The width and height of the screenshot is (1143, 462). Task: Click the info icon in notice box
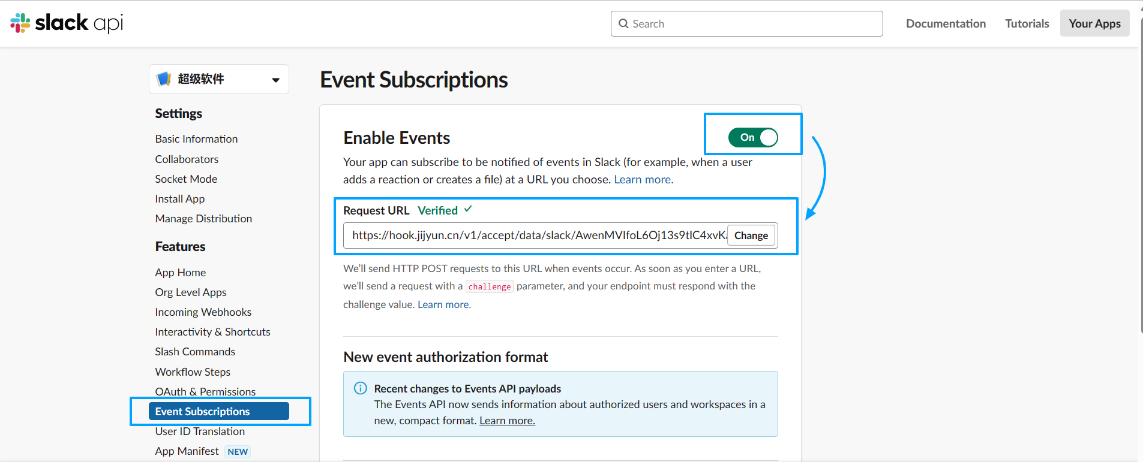tap(360, 388)
